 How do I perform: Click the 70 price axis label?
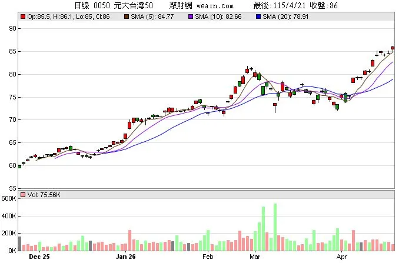(12, 119)
